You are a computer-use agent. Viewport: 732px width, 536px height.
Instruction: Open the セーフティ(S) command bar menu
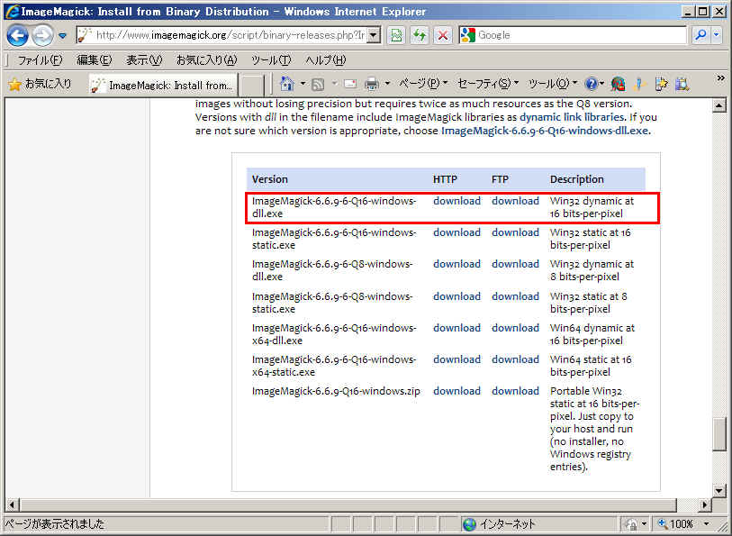click(488, 84)
